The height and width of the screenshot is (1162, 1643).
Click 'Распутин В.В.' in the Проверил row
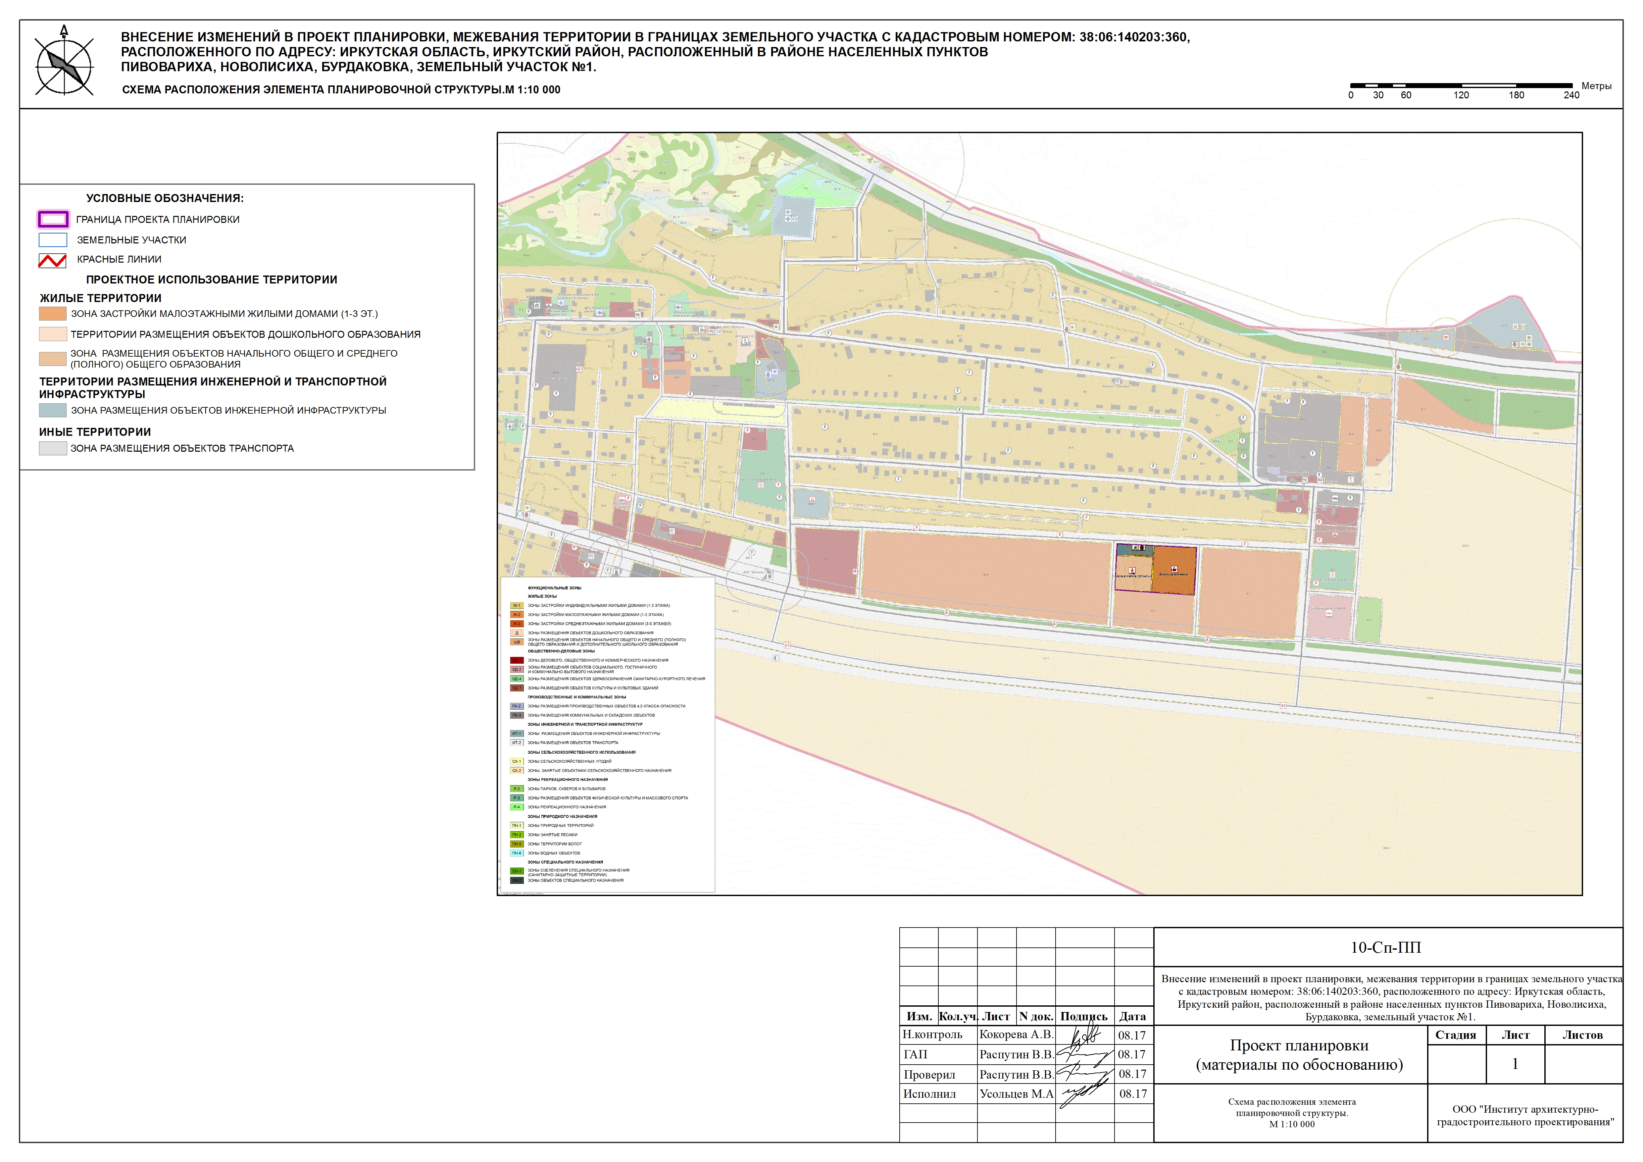coord(1016,1075)
